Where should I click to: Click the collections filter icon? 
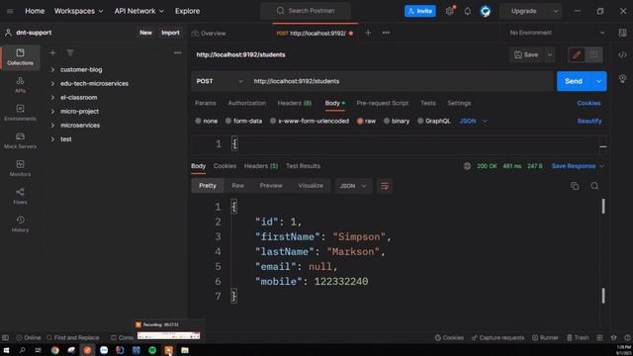[70, 52]
